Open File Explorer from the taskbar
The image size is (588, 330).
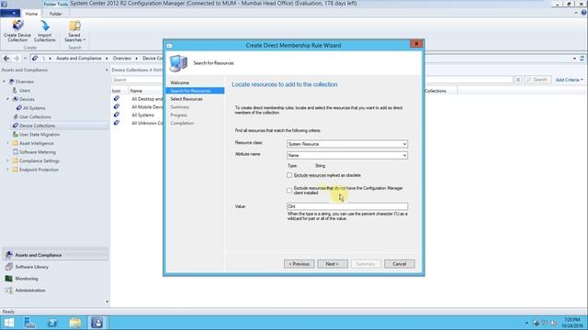click(75, 323)
